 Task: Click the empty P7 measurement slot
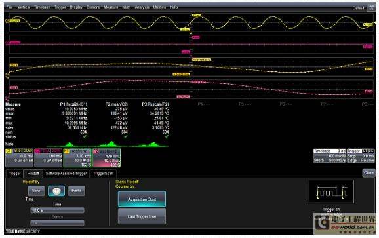pyautogui.click(x=327, y=104)
